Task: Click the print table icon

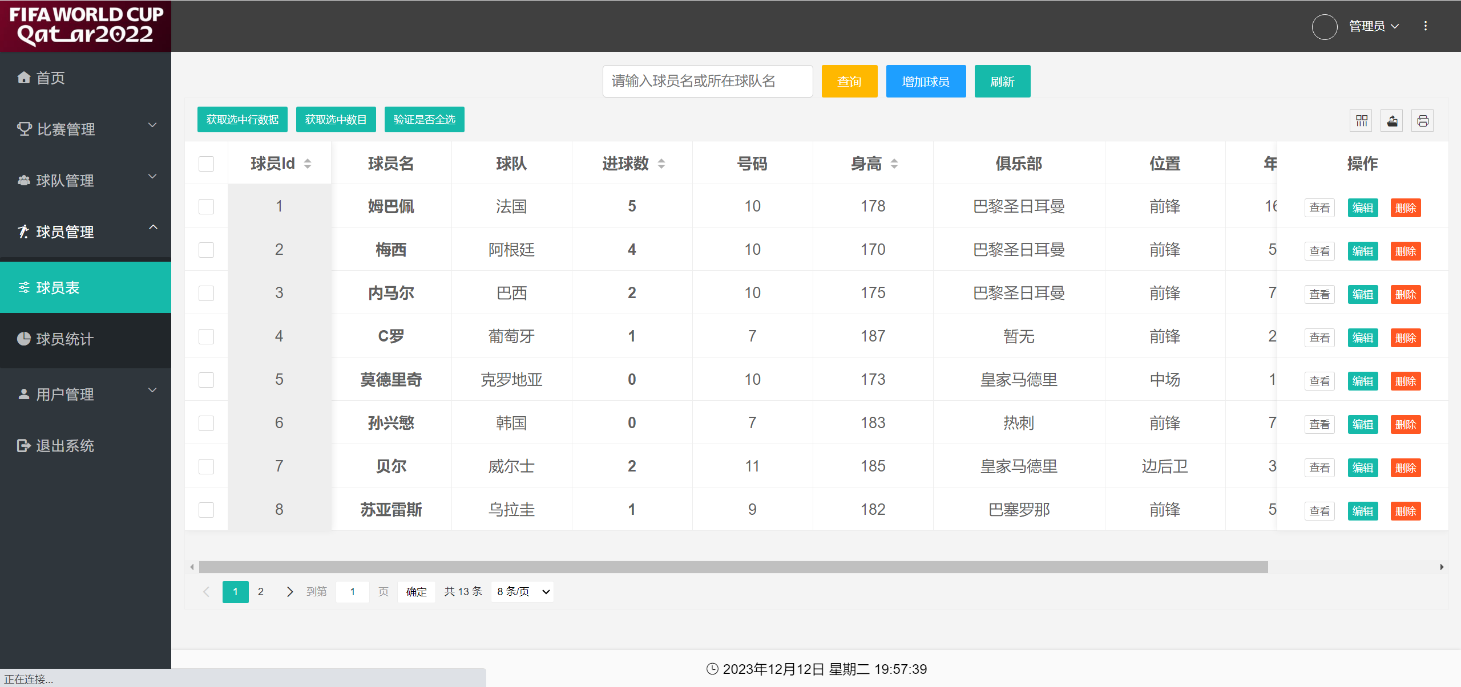Action: [1423, 121]
